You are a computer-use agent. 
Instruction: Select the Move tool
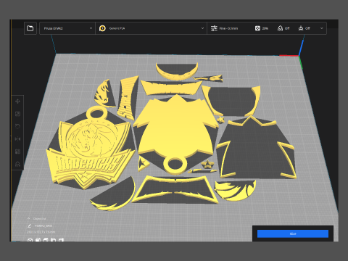[17, 101]
